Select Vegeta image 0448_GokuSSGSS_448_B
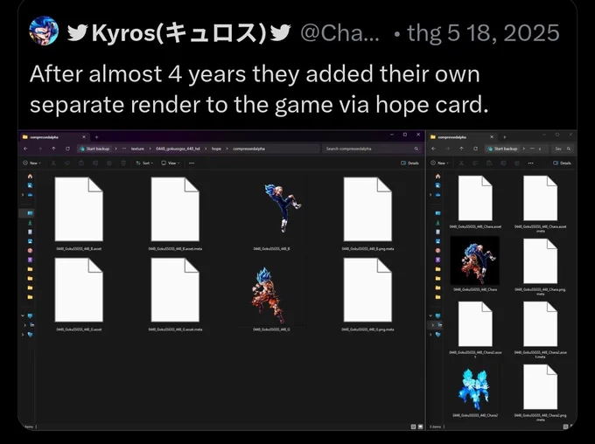The image size is (595, 444). (x=272, y=214)
